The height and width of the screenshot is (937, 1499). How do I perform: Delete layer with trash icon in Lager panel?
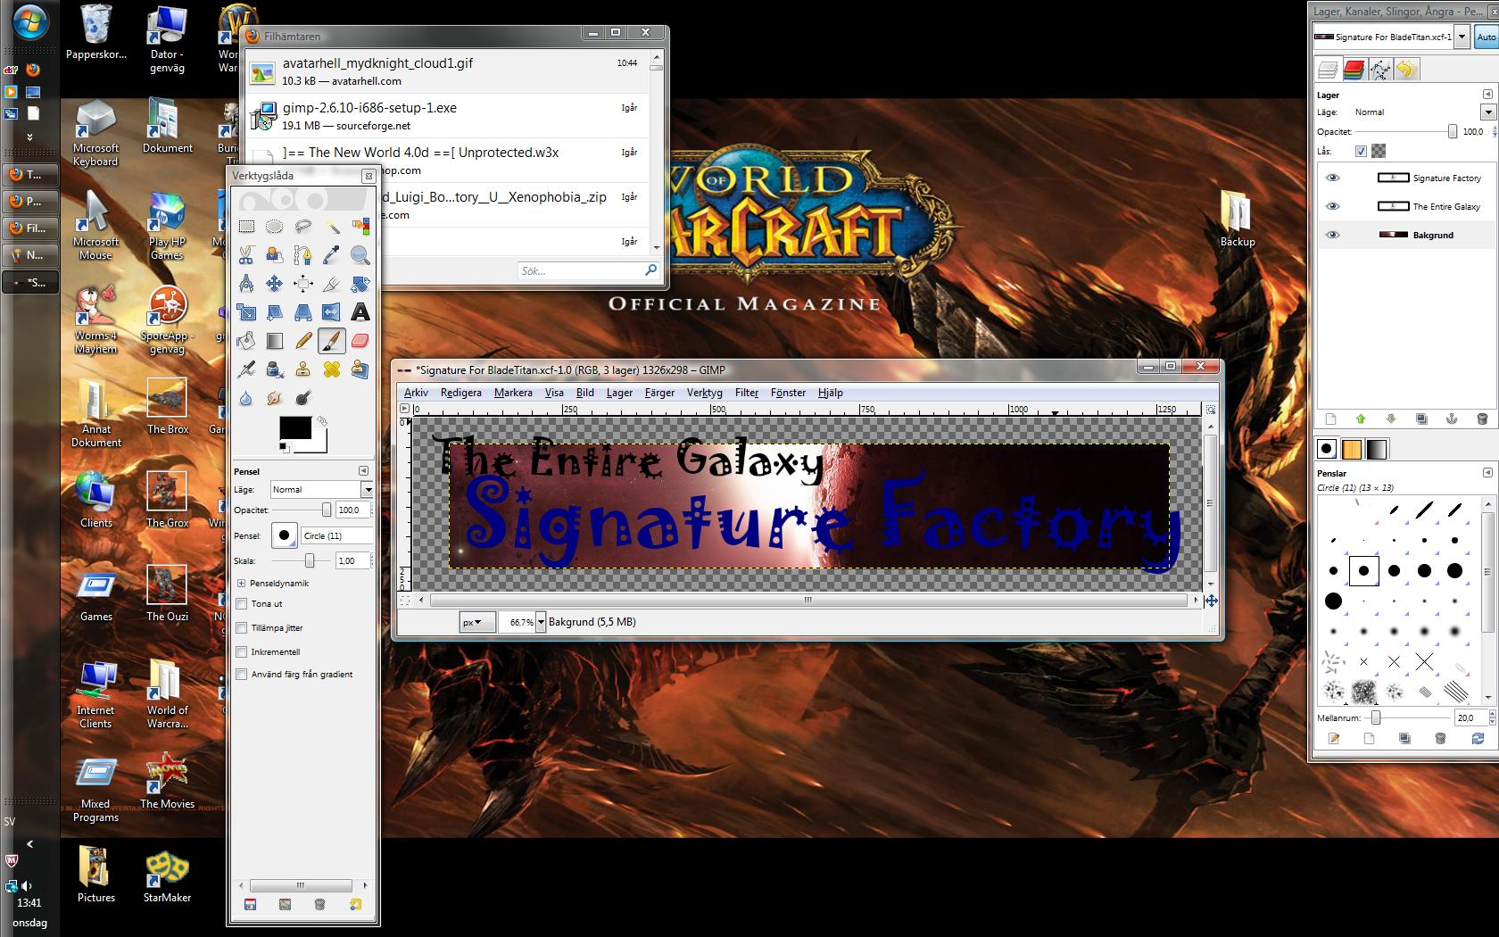[1482, 419]
